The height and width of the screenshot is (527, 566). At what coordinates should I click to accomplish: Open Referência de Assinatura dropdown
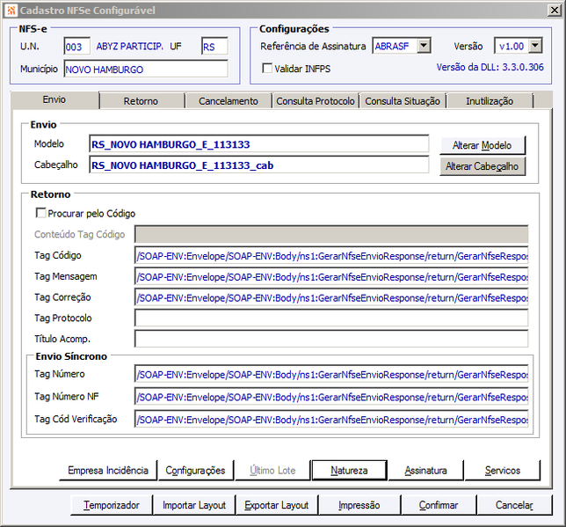click(424, 46)
